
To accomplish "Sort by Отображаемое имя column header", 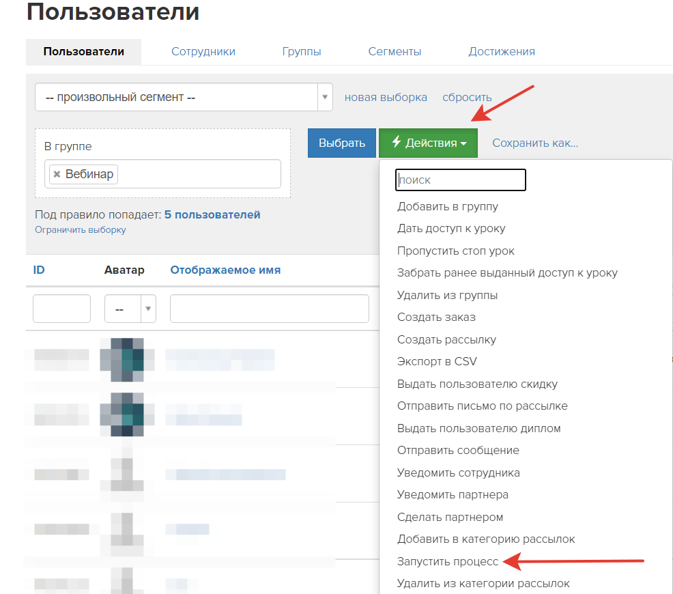I will coord(225,270).
